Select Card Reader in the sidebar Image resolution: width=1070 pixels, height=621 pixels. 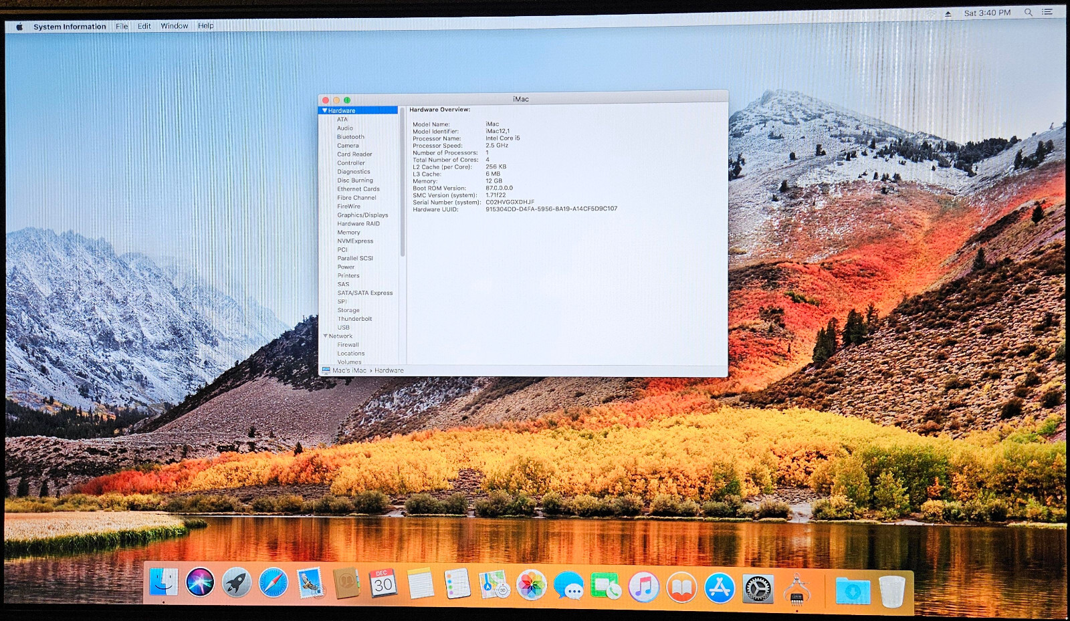(x=354, y=154)
